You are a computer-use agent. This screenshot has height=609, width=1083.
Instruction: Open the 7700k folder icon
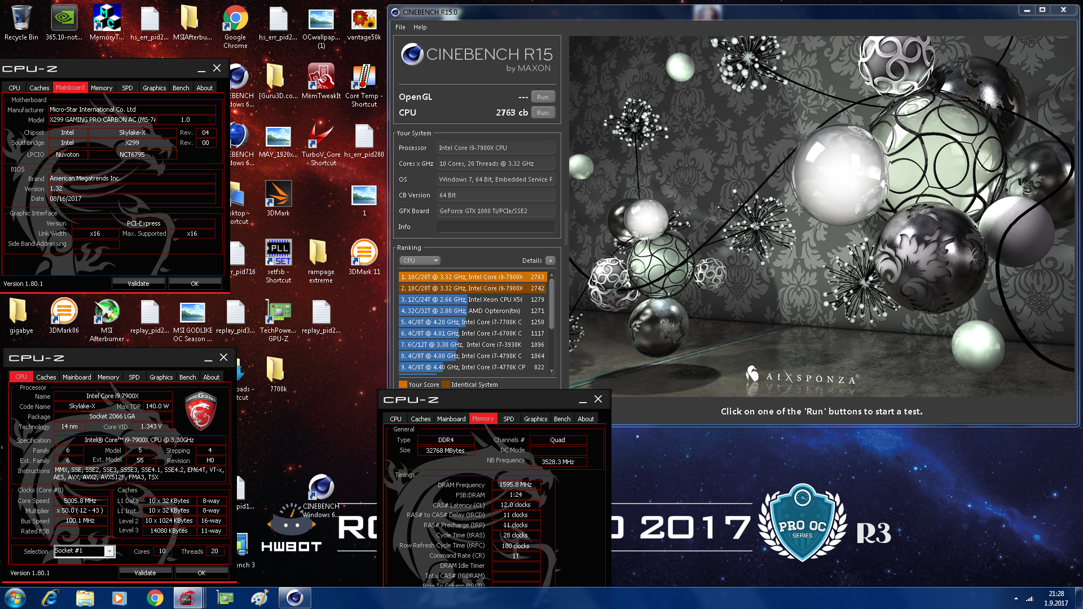pos(278,374)
